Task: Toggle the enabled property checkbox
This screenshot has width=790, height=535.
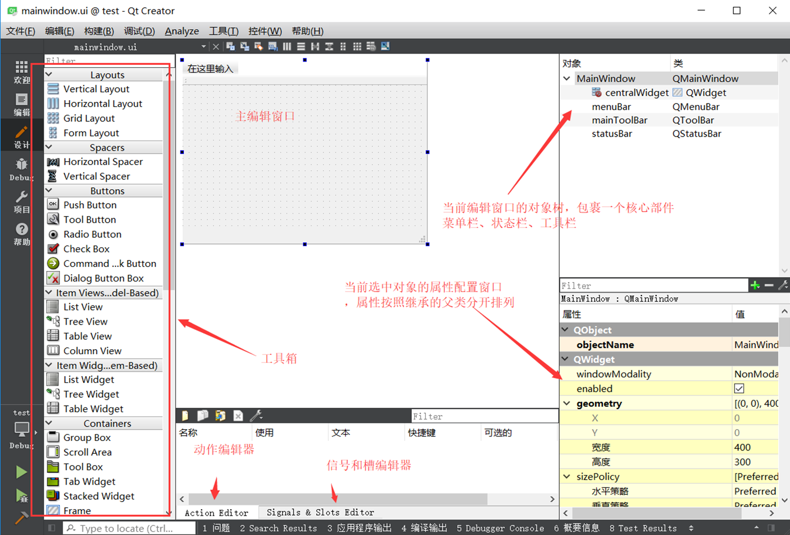Action: [x=739, y=388]
